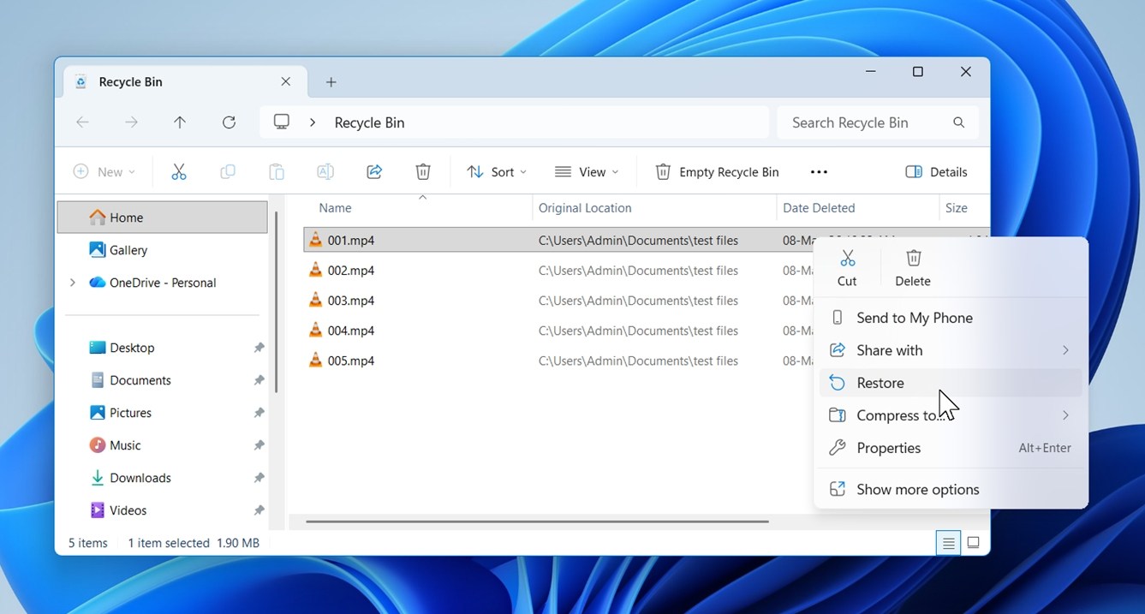The image size is (1145, 614).
Task: Open the View dropdown
Action: pyautogui.click(x=587, y=172)
